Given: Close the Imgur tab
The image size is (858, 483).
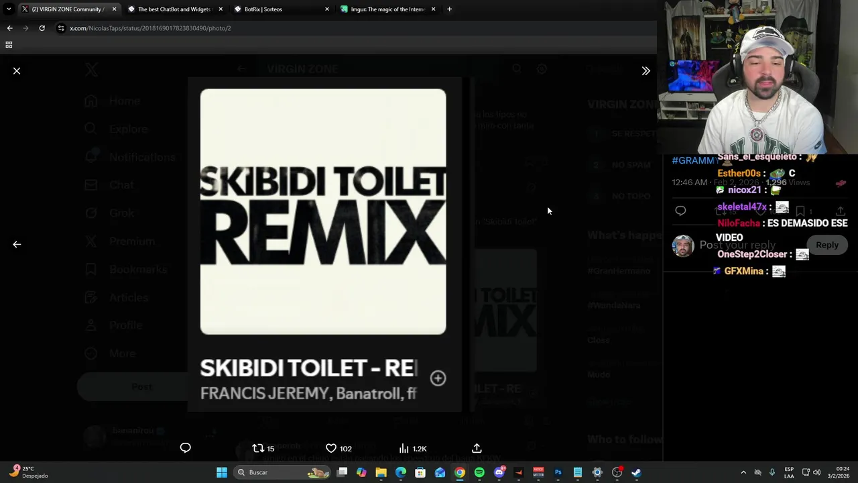Looking at the screenshot, I should (433, 9).
